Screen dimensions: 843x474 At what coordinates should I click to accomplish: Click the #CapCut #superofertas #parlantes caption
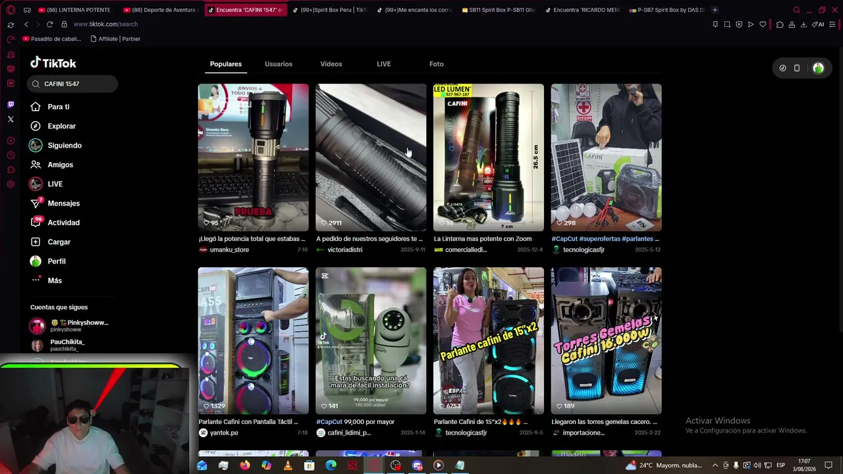[x=605, y=239]
